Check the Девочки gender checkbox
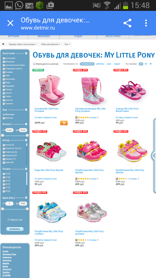Image resolution: width=156 pixels, height=278 pixels. pyautogui.click(x=4, y=118)
